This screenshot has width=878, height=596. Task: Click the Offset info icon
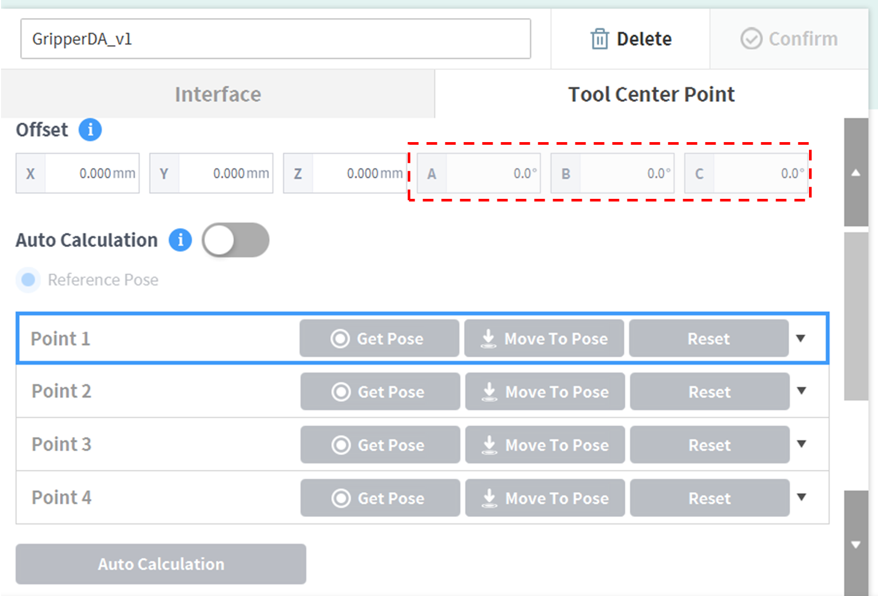coord(90,129)
